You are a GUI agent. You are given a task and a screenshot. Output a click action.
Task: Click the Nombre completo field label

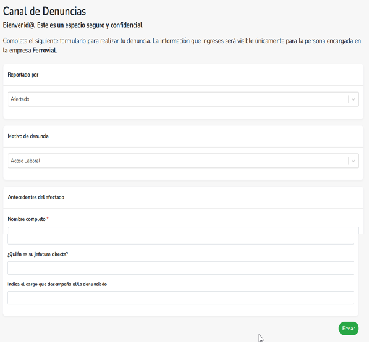click(x=27, y=219)
